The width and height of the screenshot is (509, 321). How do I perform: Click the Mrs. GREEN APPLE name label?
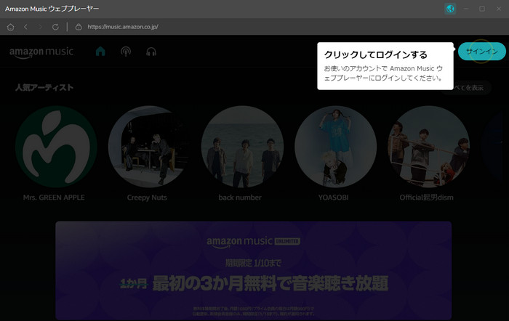click(x=54, y=198)
